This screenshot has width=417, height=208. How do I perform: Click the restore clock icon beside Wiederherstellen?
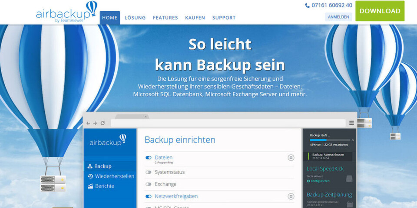(x=90, y=176)
